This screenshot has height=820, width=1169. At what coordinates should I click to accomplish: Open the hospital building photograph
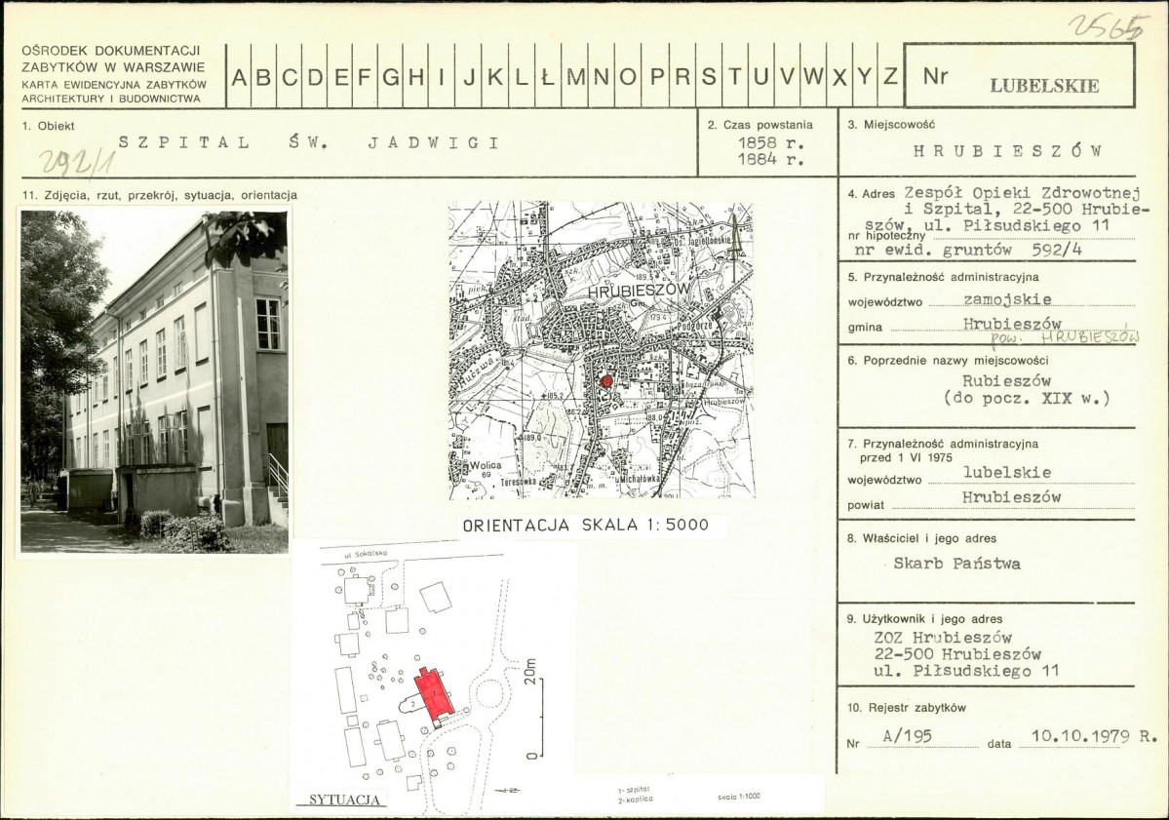coord(154,381)
